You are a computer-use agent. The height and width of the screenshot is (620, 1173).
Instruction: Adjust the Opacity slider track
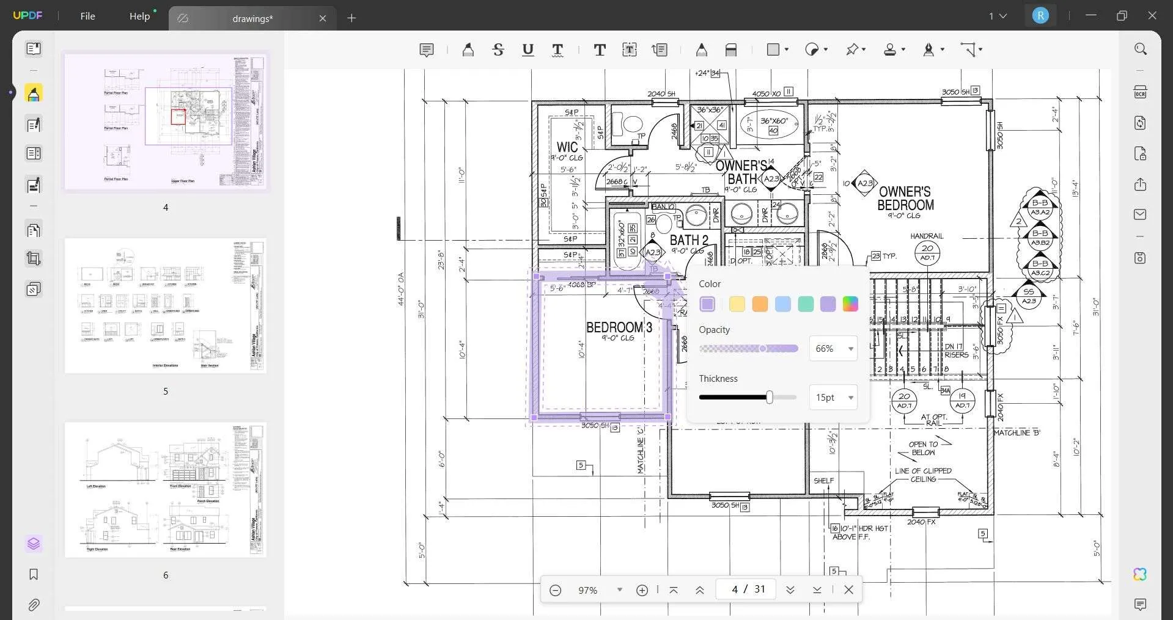point(749,349)
